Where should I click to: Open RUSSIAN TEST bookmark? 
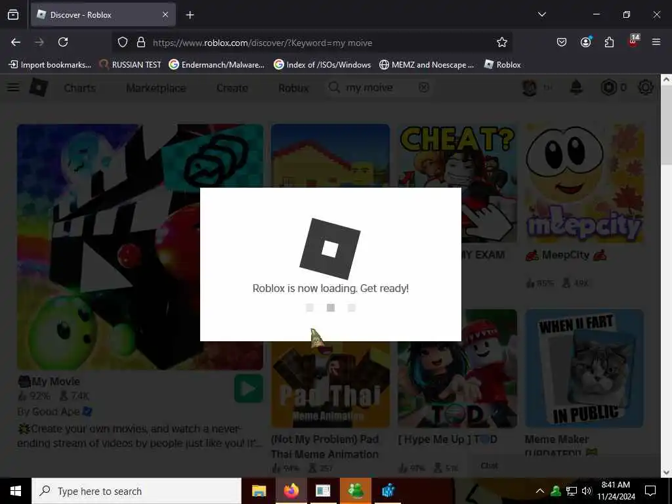pos(131,65)
